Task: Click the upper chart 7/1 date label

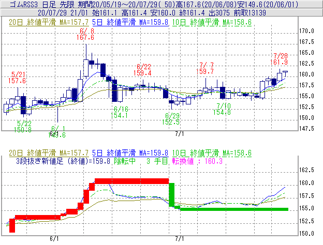Action: click(180, 134)
